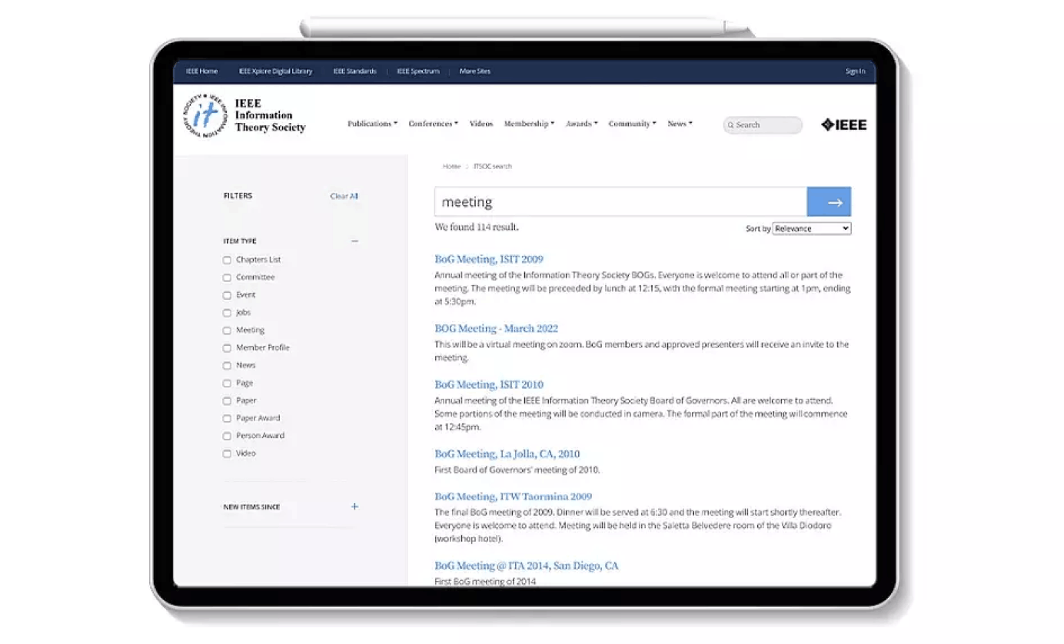Click the header Search input field
The height and width of the screenshot is (644, 1064).
pos(763,125)
